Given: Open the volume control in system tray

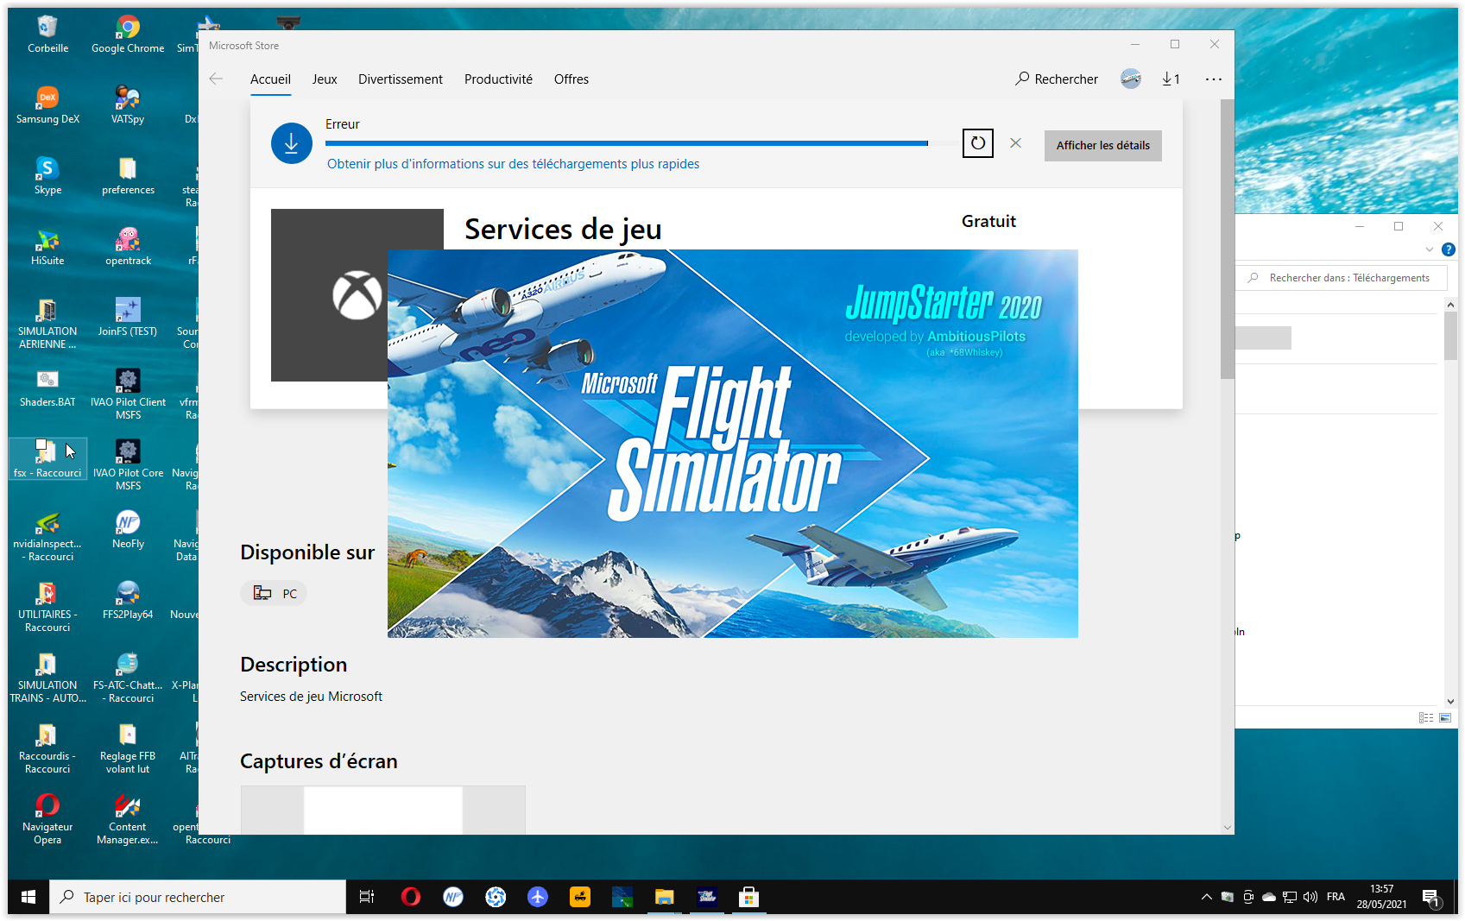Looking at the screenshot, I should 1310,897.
